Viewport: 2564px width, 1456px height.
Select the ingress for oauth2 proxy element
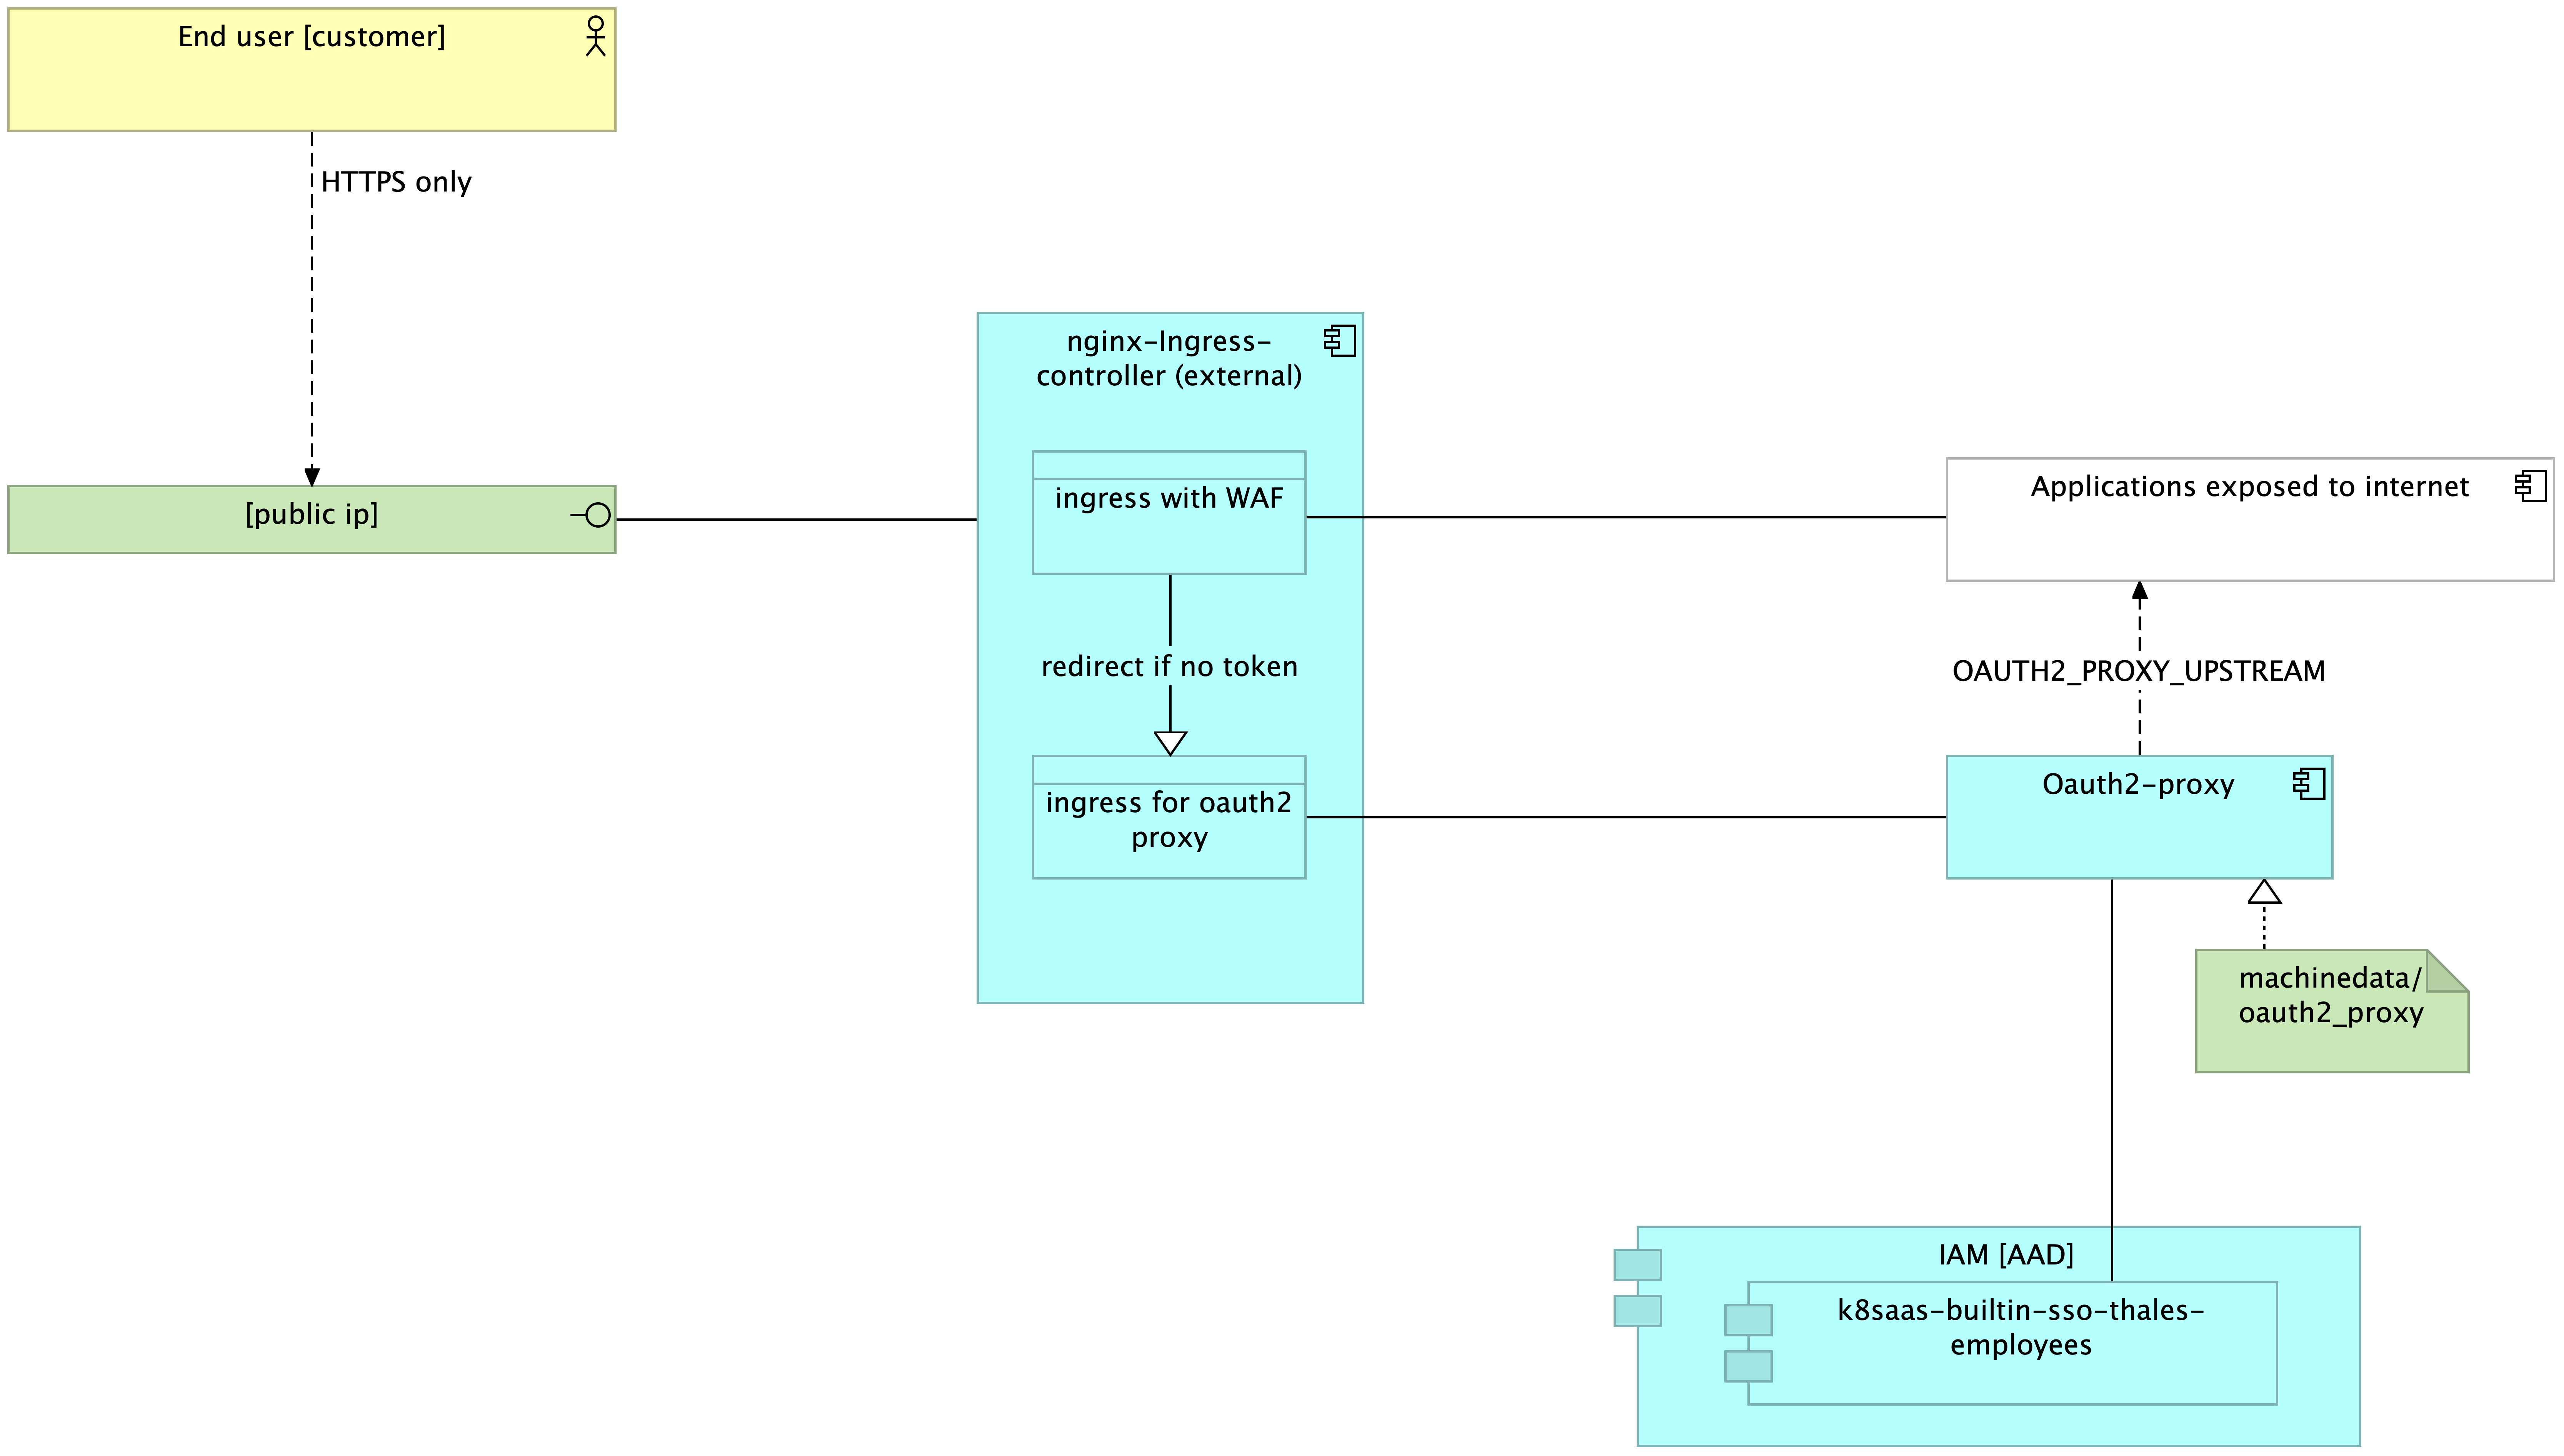[x=1169, y=817]
